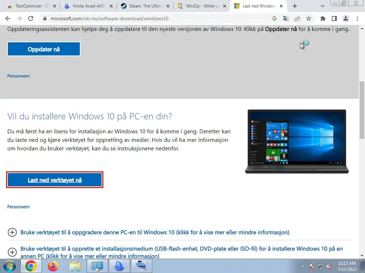Open File Explorer from the taskbar
Image resolution: width=365 pixels, height=273 pixels.
[x=75, y=266]
